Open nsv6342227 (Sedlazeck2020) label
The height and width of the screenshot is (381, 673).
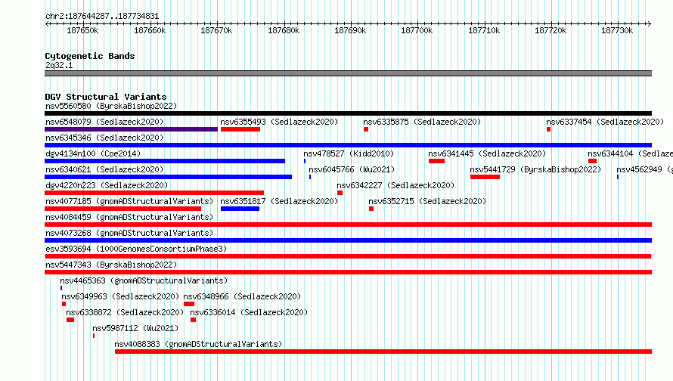pyautogui.click(x=395, y=185)
